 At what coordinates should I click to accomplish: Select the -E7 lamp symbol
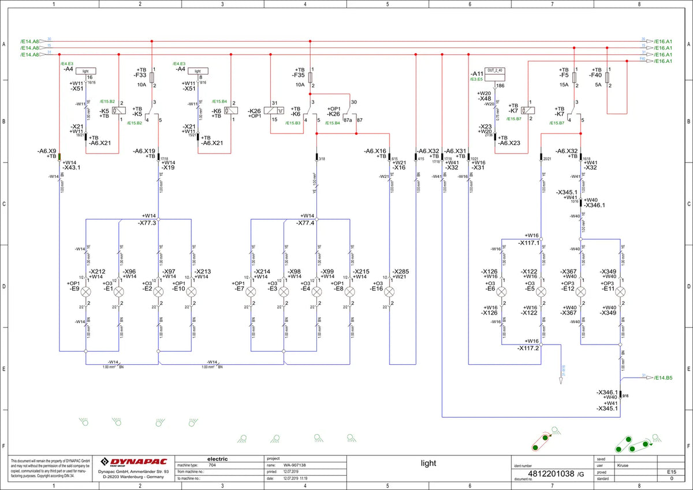251,292
